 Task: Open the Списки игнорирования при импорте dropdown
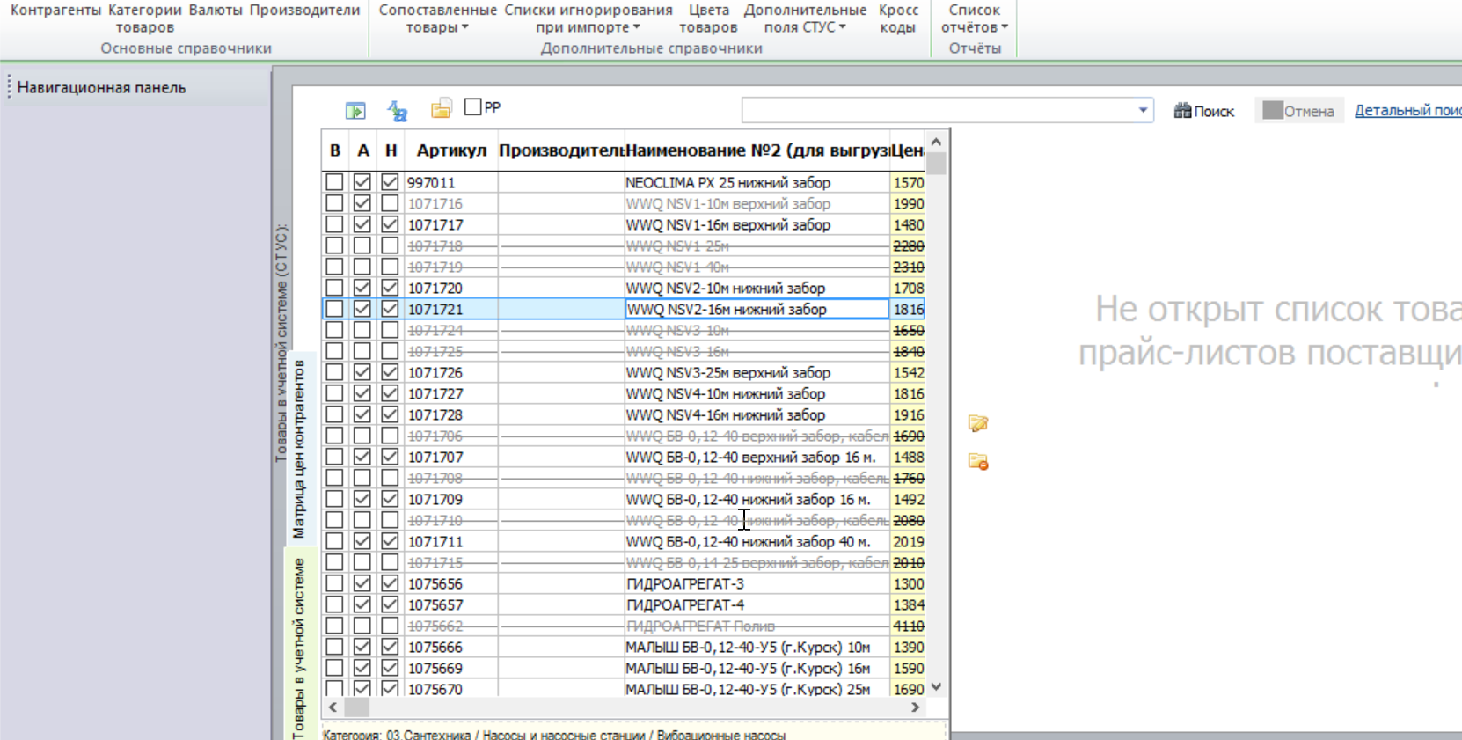click(x=588, y=18)
